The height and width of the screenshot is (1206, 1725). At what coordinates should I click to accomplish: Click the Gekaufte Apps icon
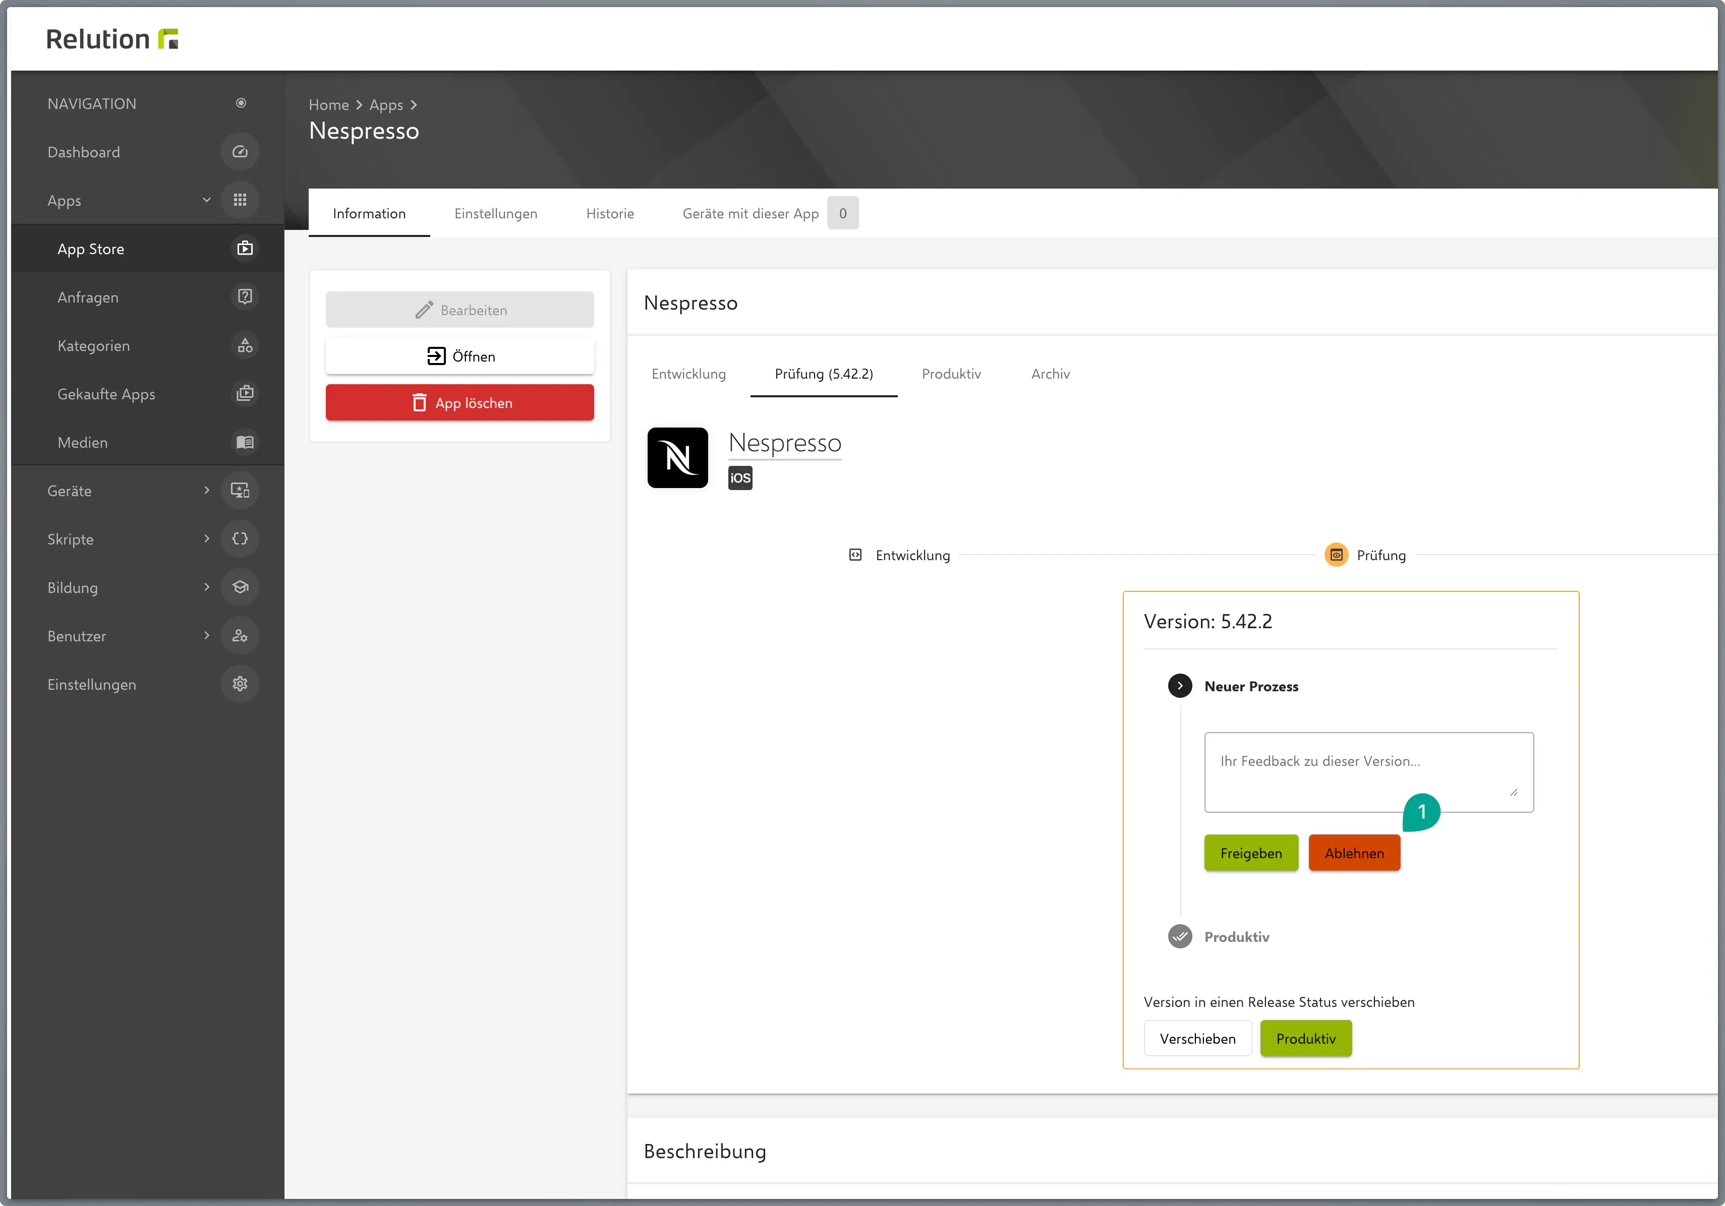click(x=244, y=393)
